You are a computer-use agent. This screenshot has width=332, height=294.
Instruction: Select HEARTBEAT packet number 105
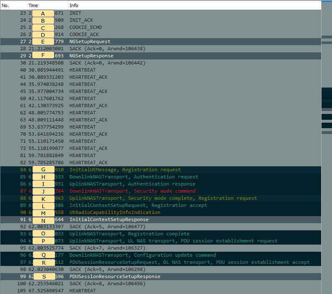click(x=161, y=291)
